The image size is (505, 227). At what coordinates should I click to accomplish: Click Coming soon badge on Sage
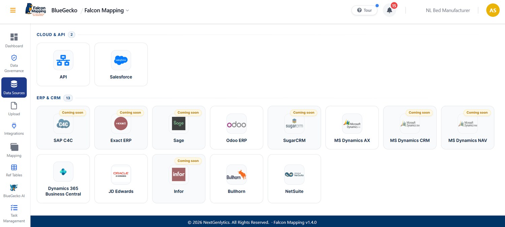coord(188,112)
